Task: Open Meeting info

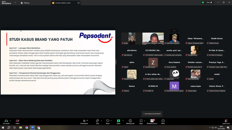Action: (130, 122)
